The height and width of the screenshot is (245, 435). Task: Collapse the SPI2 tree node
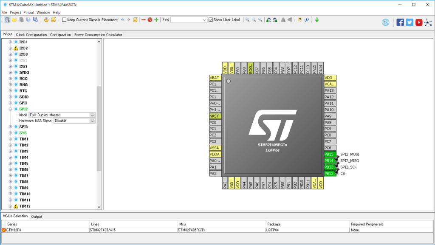coord(10,109)
